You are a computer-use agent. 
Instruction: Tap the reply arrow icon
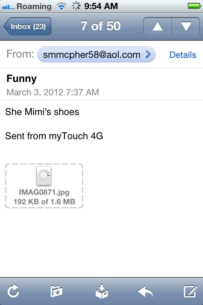point(146,291)
